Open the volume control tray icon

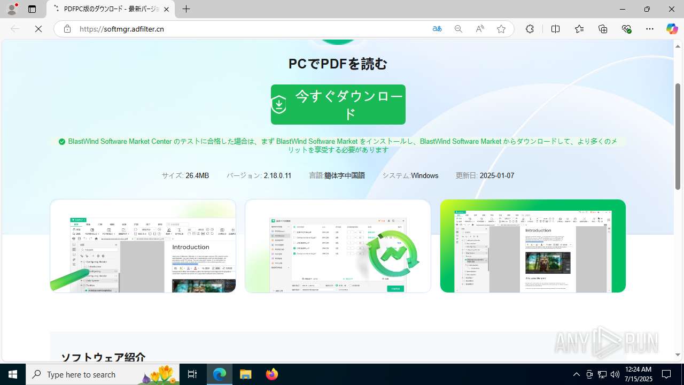(615, 374)
